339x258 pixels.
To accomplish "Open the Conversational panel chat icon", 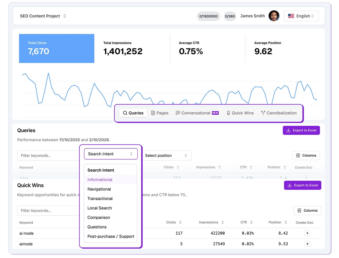I will click(x=177, y=113).
